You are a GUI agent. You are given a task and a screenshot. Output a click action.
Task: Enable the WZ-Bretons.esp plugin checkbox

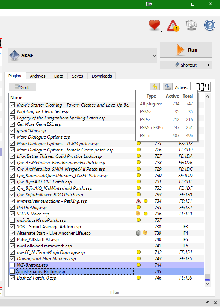coord(12,265)
